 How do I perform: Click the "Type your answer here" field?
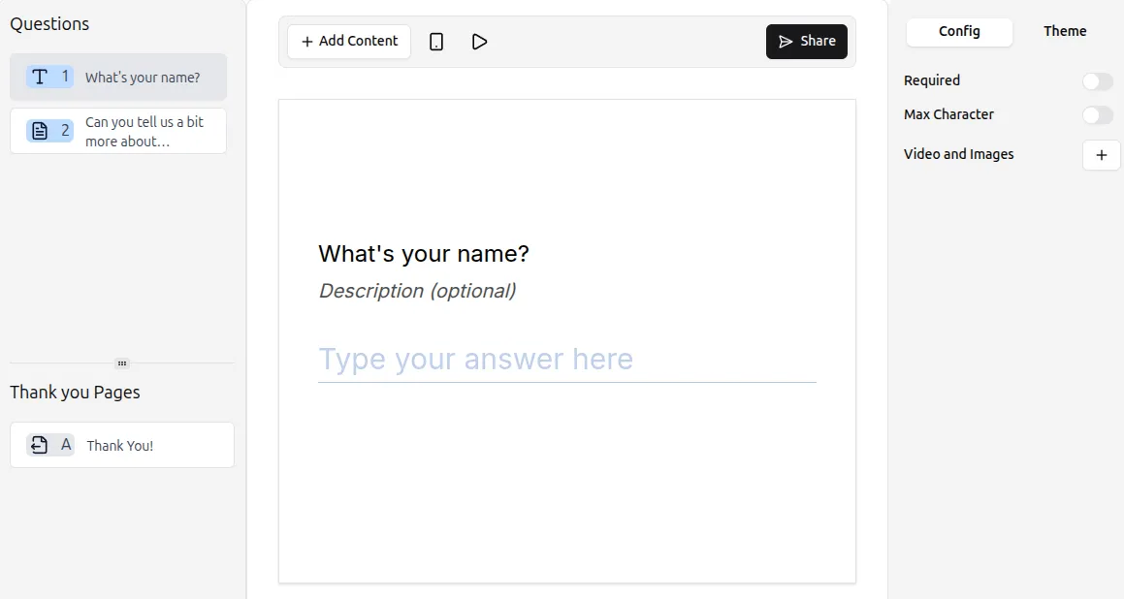tap(475, 359)
